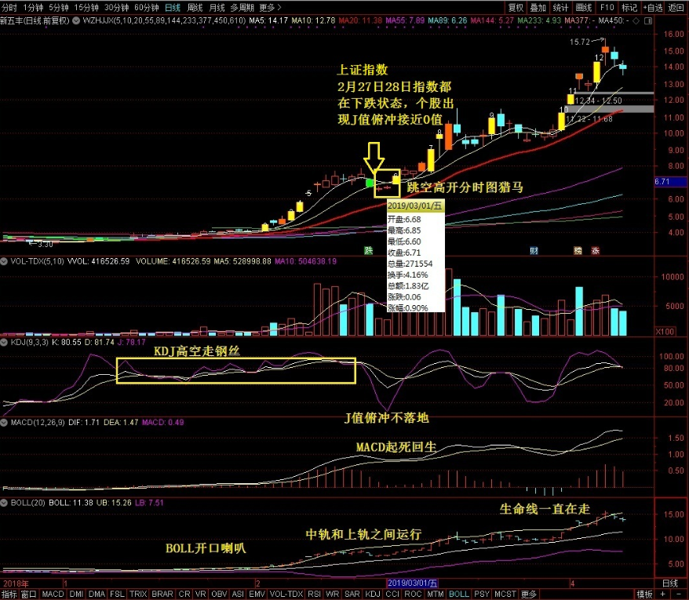Click the diamond icon beside MA450
This screenshot has height=600, width=689.
coord(636,20)
